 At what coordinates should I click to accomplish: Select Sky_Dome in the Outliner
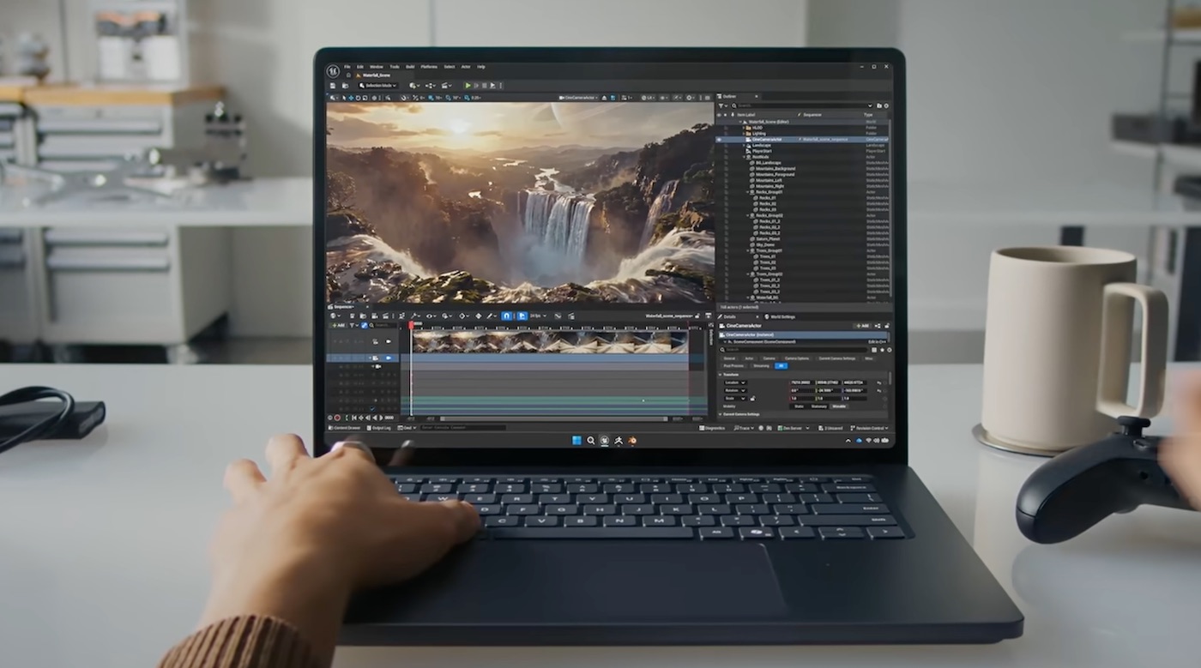[766, 244]
